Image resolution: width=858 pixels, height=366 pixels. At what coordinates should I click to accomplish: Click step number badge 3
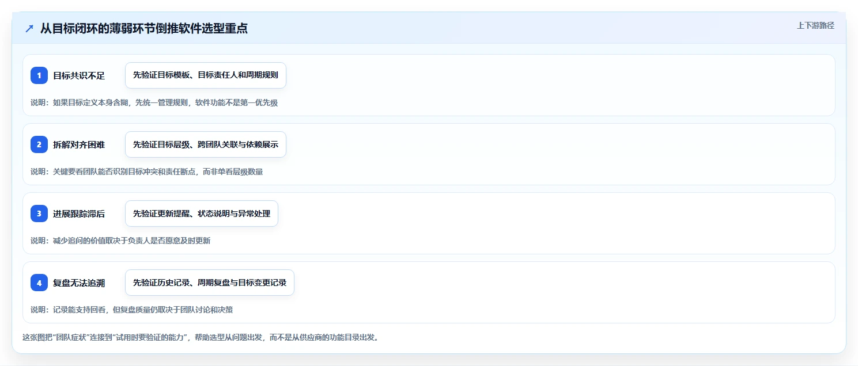click(x=39, y=213)
